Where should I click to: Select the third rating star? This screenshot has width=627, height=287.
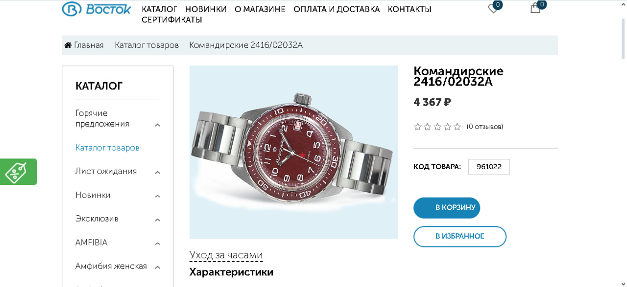[437, 127]
